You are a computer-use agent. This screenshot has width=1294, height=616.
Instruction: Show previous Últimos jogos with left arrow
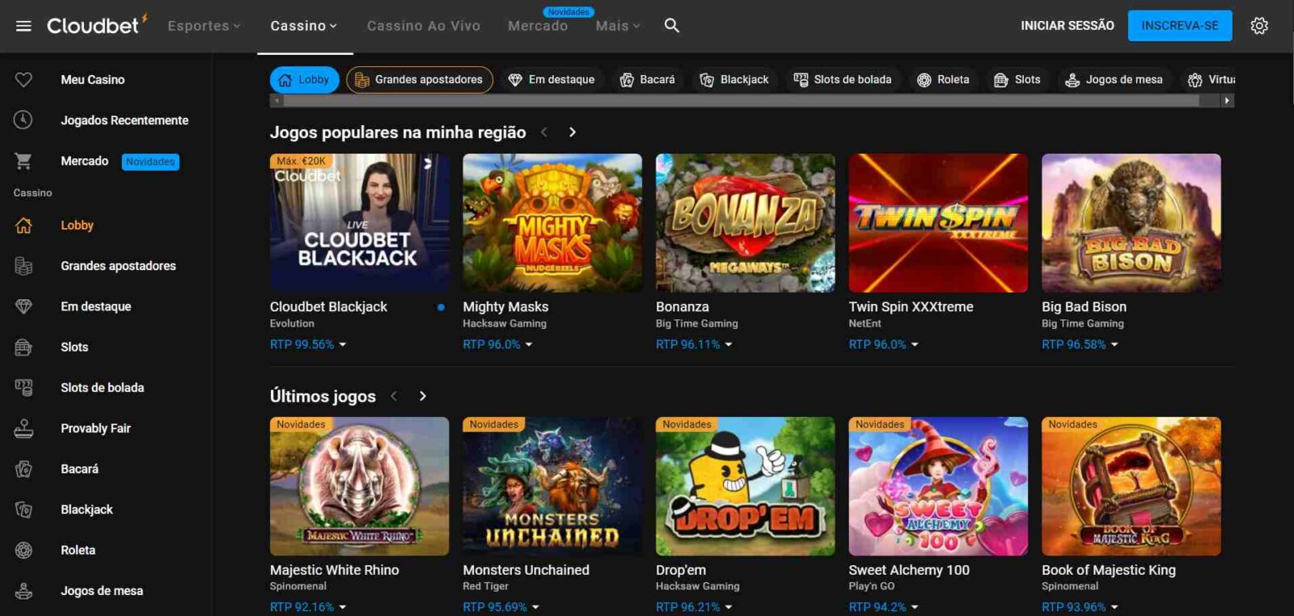394,396
